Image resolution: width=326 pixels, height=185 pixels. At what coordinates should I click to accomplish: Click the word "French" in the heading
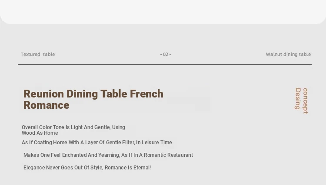coord(146,94)
